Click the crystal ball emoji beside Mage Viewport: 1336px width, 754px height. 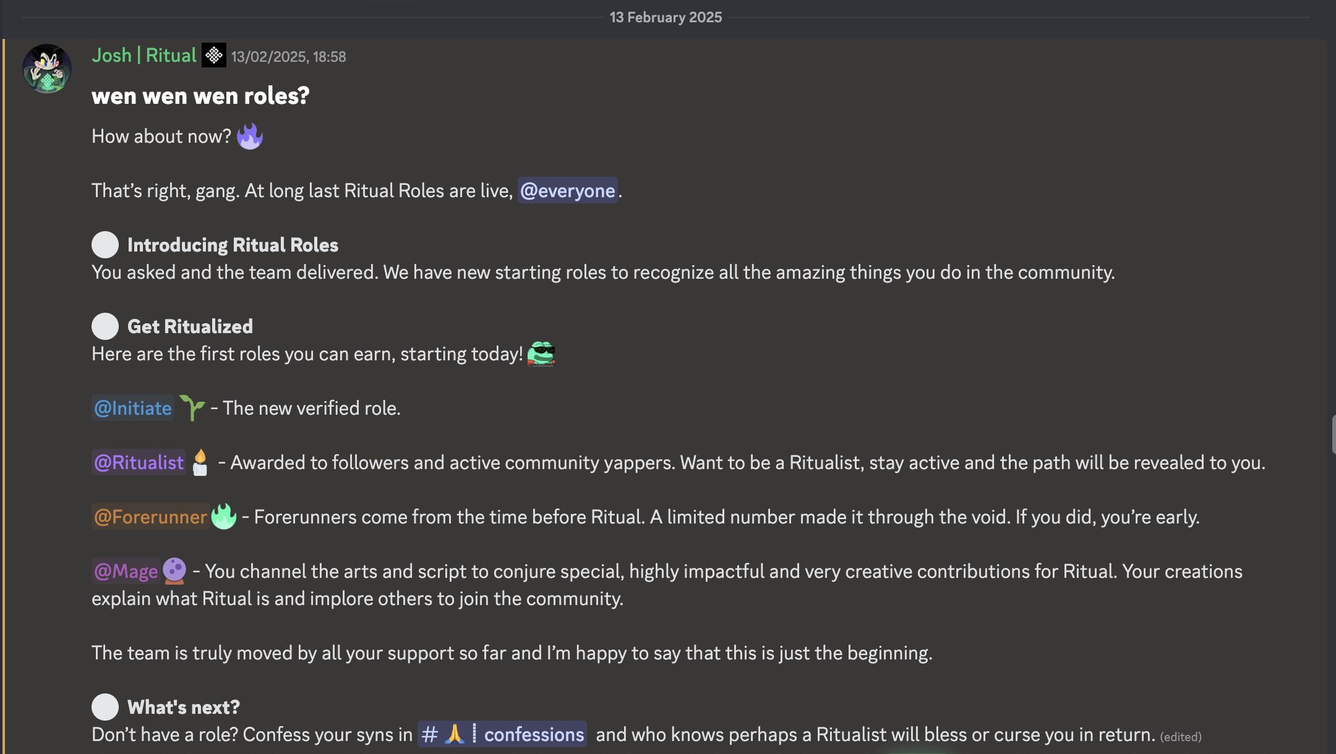pos(174,571)
